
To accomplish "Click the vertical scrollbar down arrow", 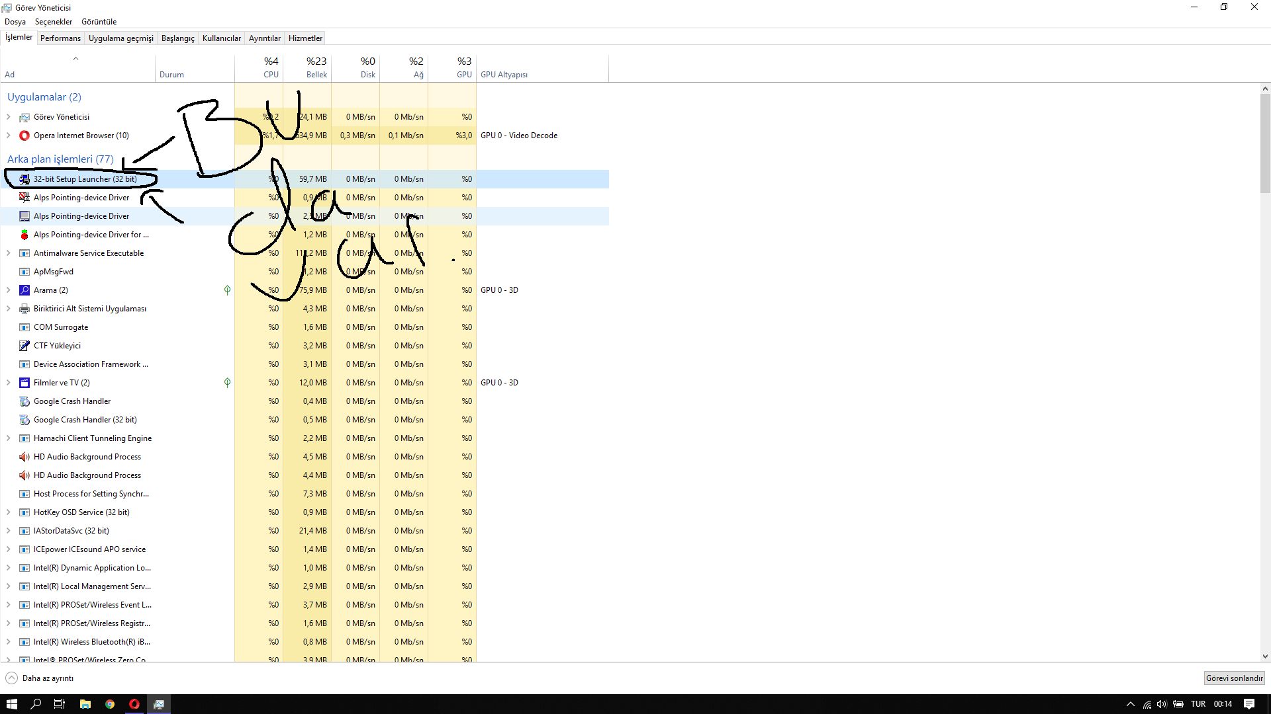I will 1265,656.
